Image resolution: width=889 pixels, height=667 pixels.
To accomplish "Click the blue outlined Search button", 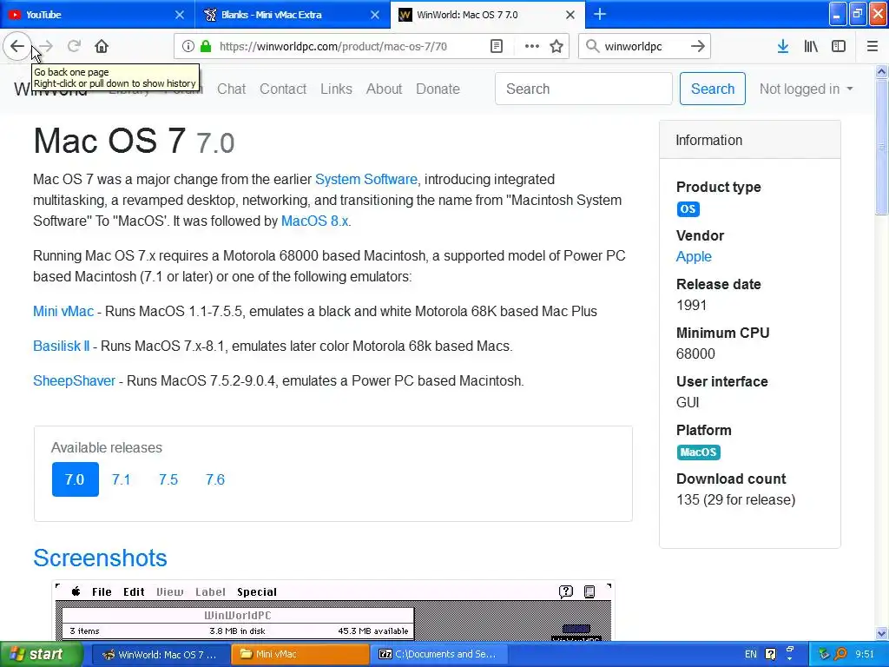I will [713, 89].
